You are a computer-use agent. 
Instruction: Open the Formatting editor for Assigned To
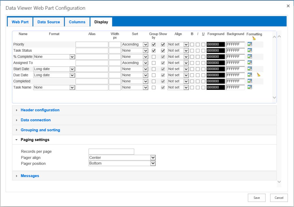coord(250,63)
